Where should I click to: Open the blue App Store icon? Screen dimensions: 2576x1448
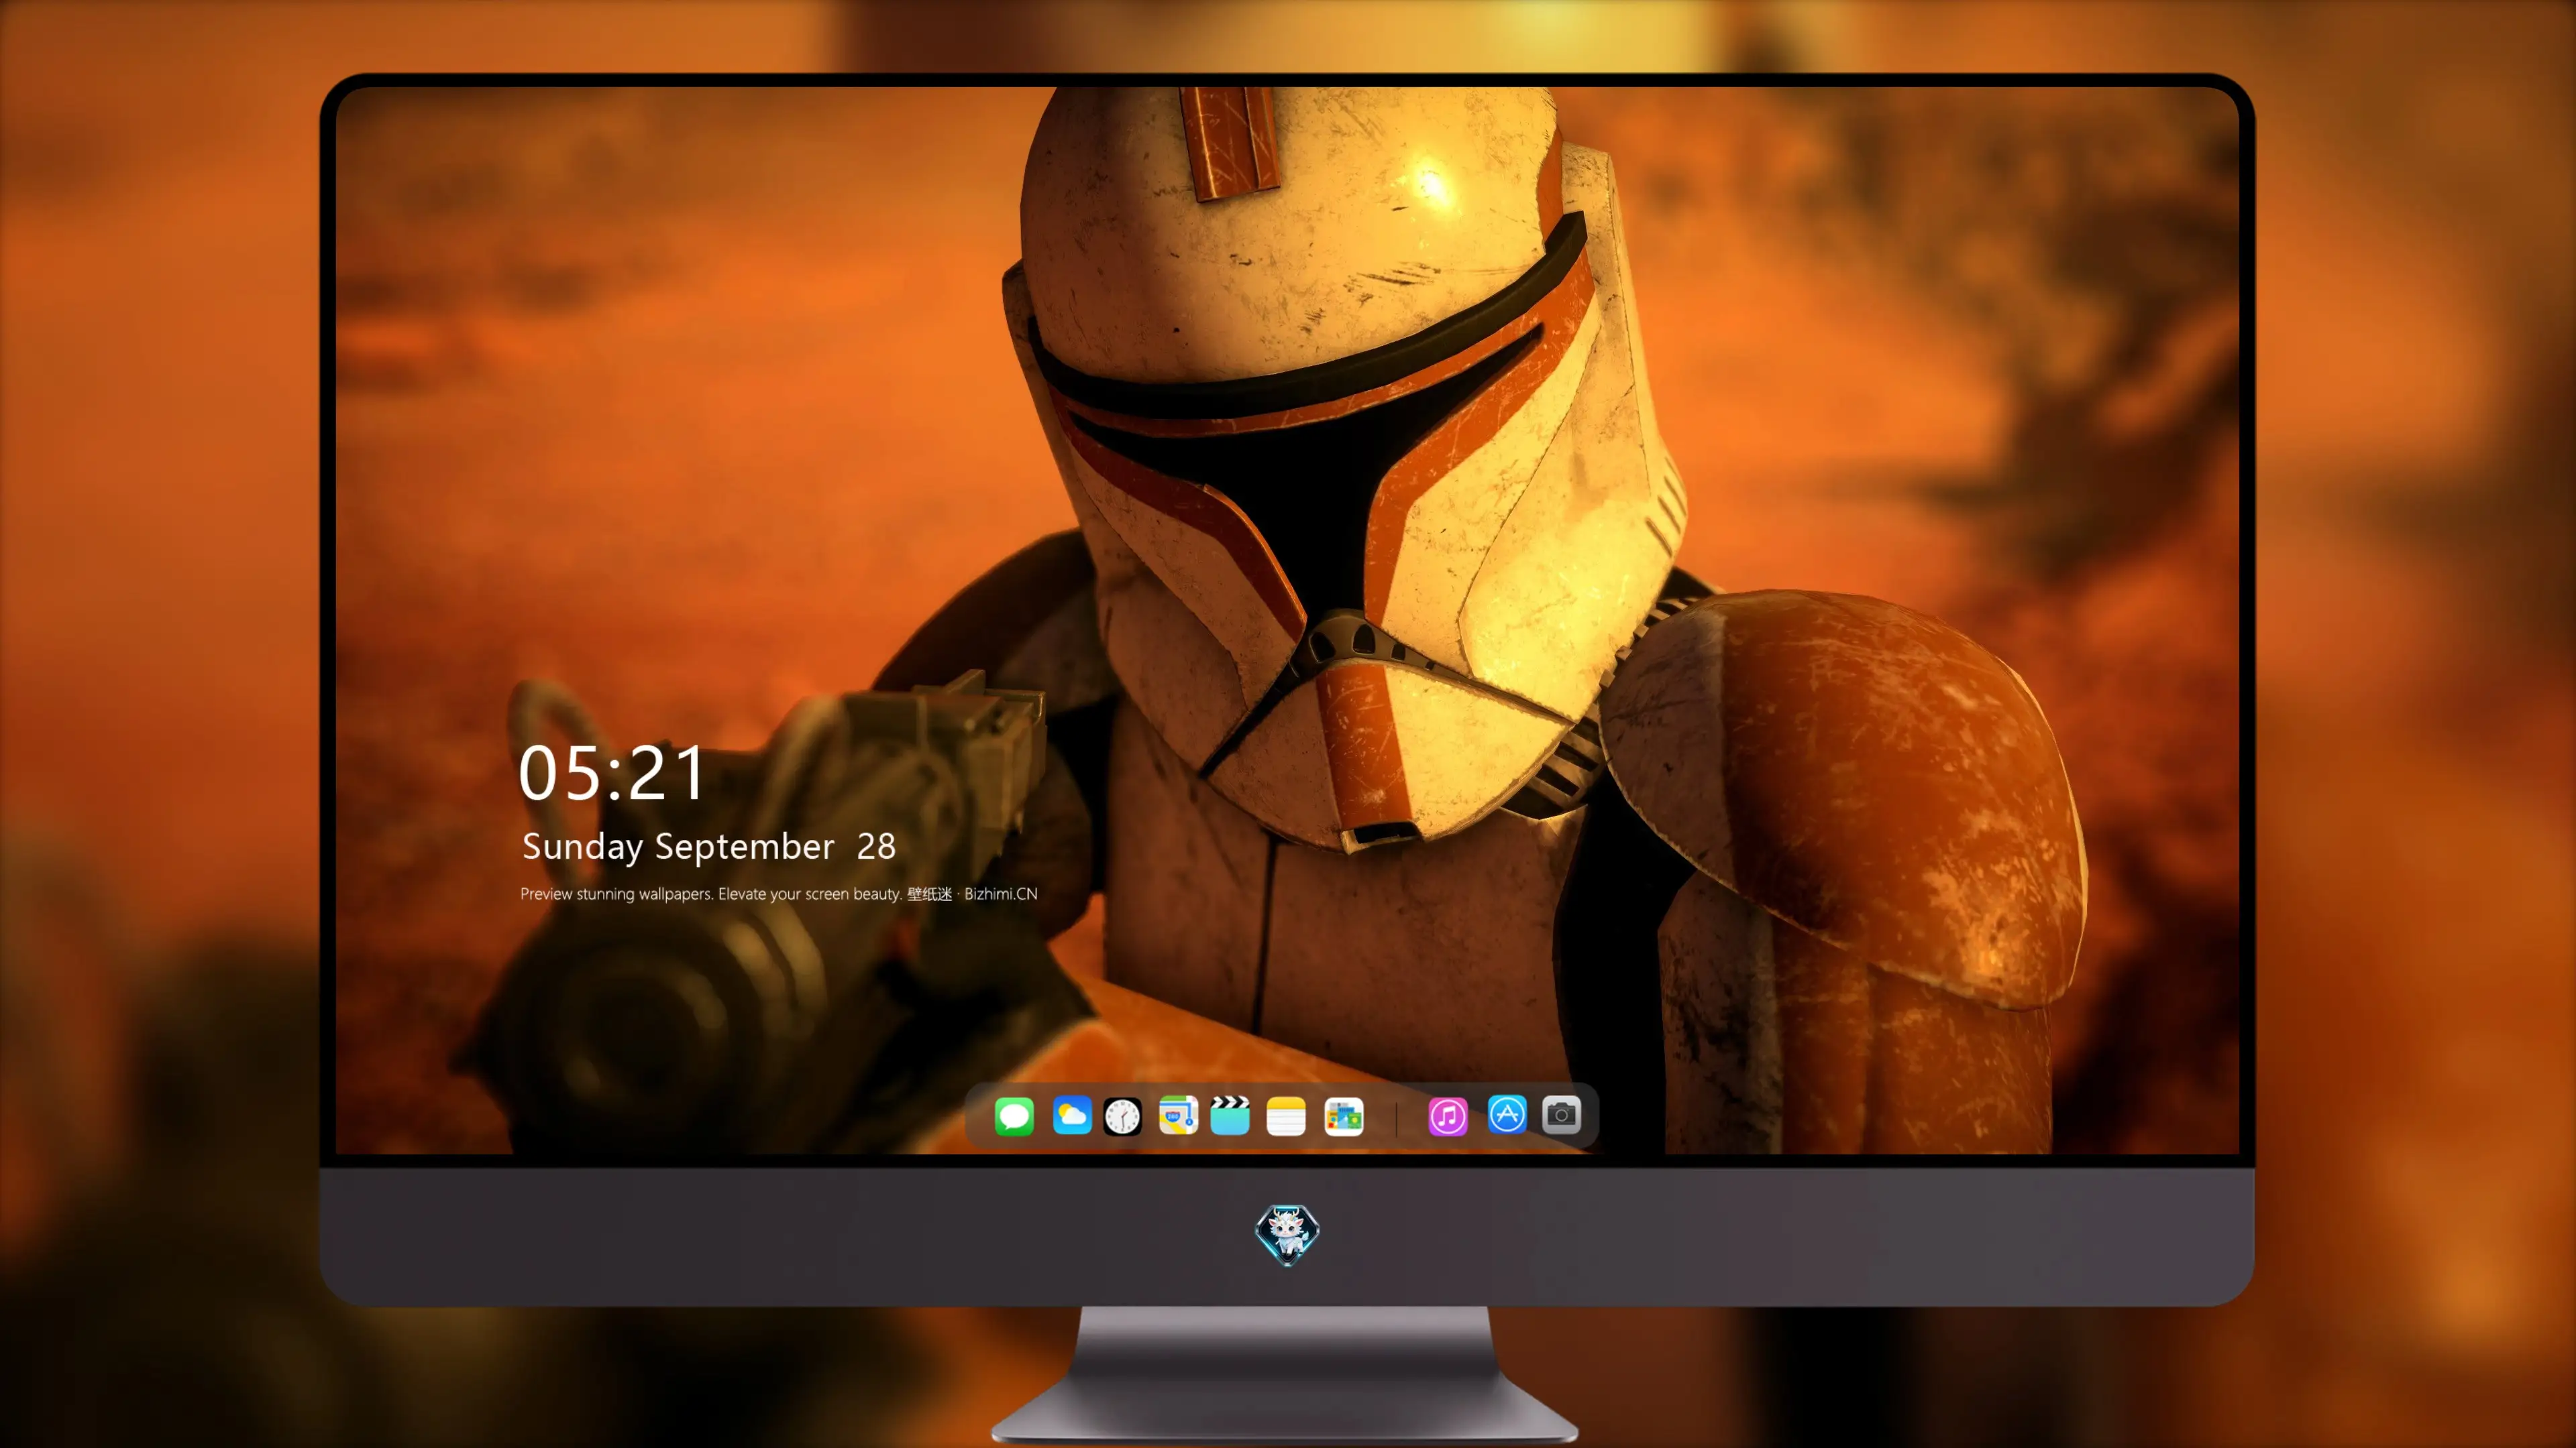tap(1507, 1114)
